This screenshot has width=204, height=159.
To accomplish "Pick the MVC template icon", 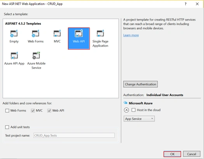I will click(57, 33).
